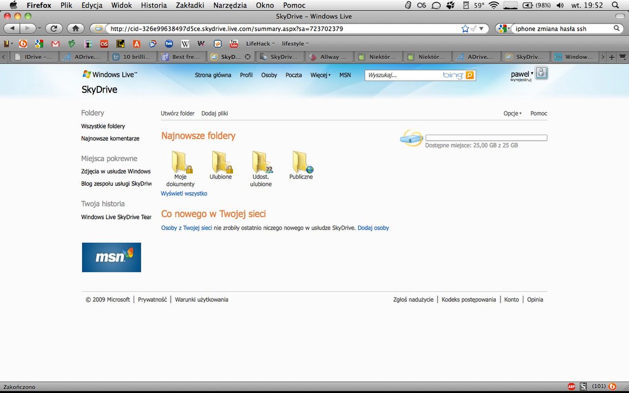Open the lifestyle bookmarks folder dropdown
The height and width of the screenshot is (393, 629).
coord(295,44)
